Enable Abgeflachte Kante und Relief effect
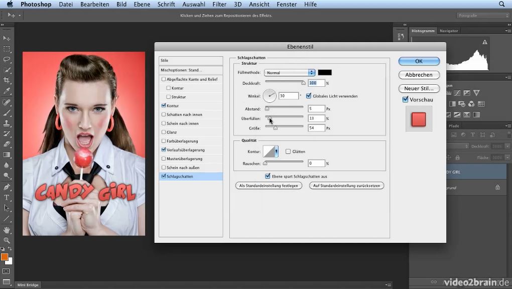512x289 pixels. (164, 79)
